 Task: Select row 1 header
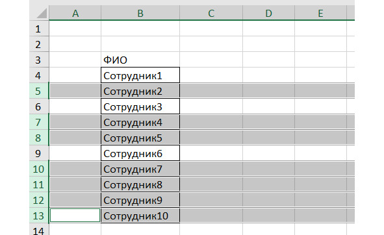click(x=39, y=29)
